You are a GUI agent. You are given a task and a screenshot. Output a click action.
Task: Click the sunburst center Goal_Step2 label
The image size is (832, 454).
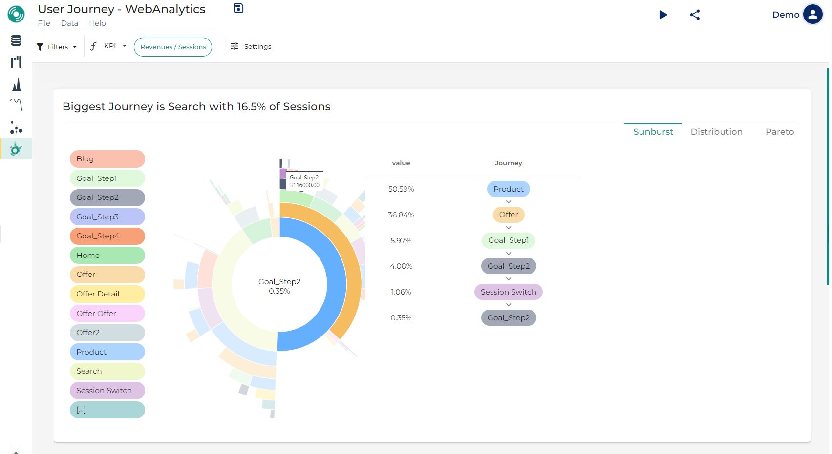coord(279,282)
